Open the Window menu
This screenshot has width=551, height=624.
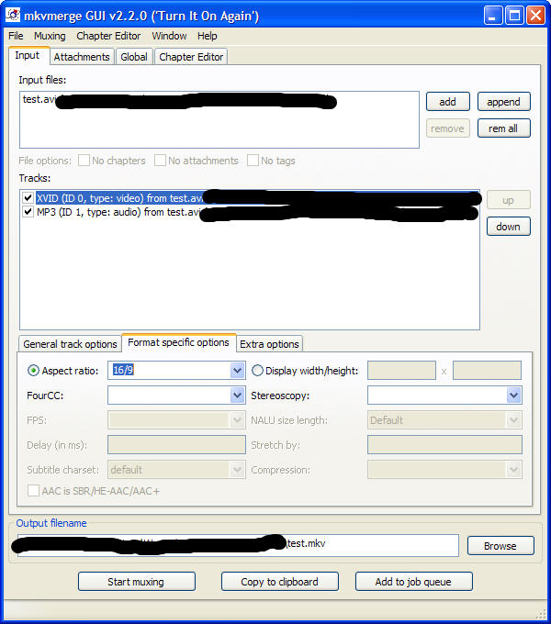[x=169, y=36]
